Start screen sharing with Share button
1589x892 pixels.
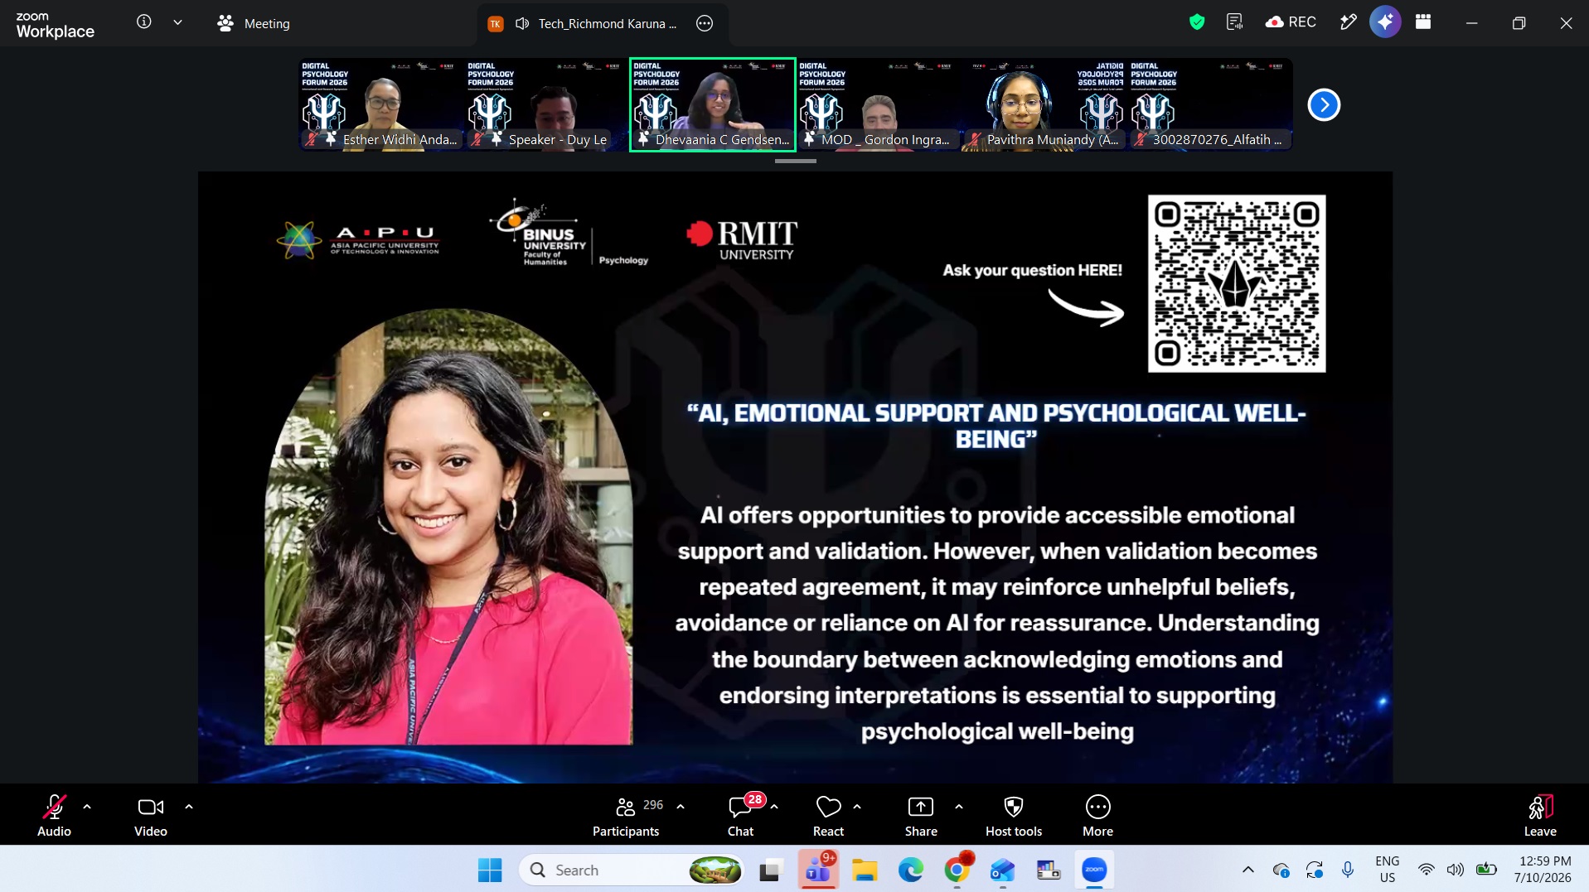pyautogui.click(x=921, y=816)
